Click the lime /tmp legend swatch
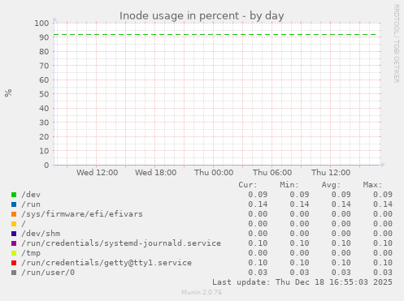 tap(14, 253)
